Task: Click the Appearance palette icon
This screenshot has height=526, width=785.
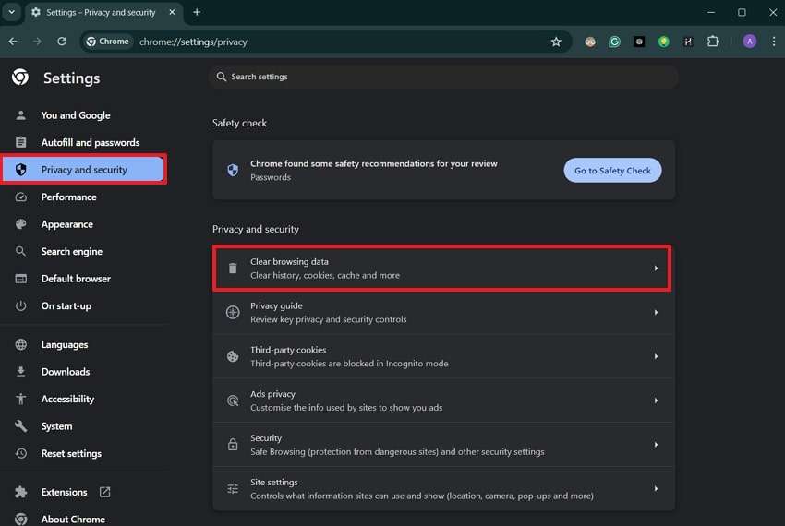Action: pos(20,223)
